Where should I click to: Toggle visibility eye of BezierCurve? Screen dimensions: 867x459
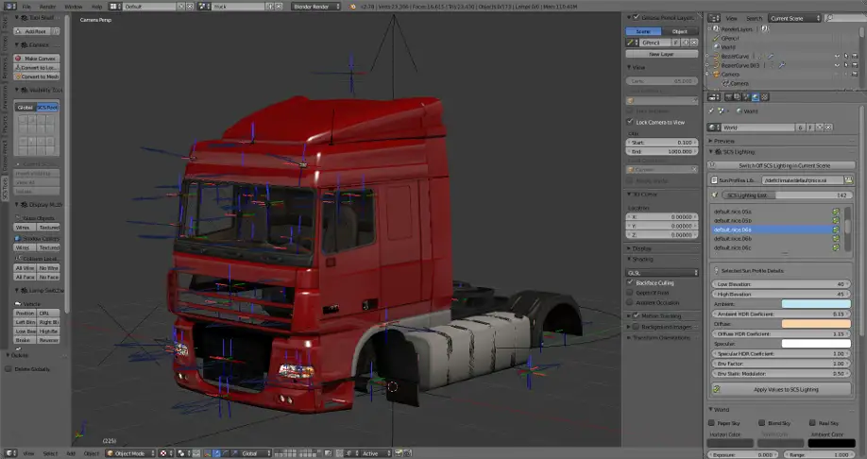[x=837, y=56]
